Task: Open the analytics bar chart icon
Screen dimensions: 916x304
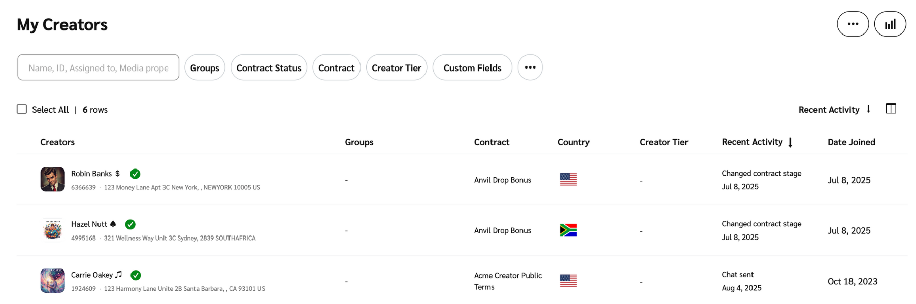Action: point(890,24)
